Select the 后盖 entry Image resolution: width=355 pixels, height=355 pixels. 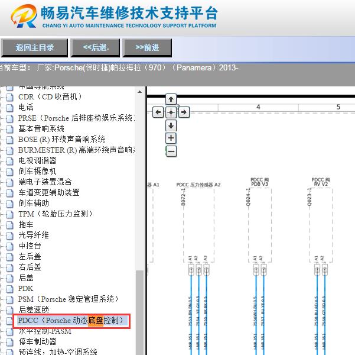(x=26, y=278)
